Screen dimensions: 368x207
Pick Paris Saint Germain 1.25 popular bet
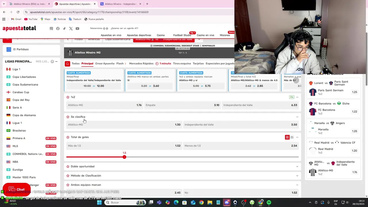click(x=333, y=92)
